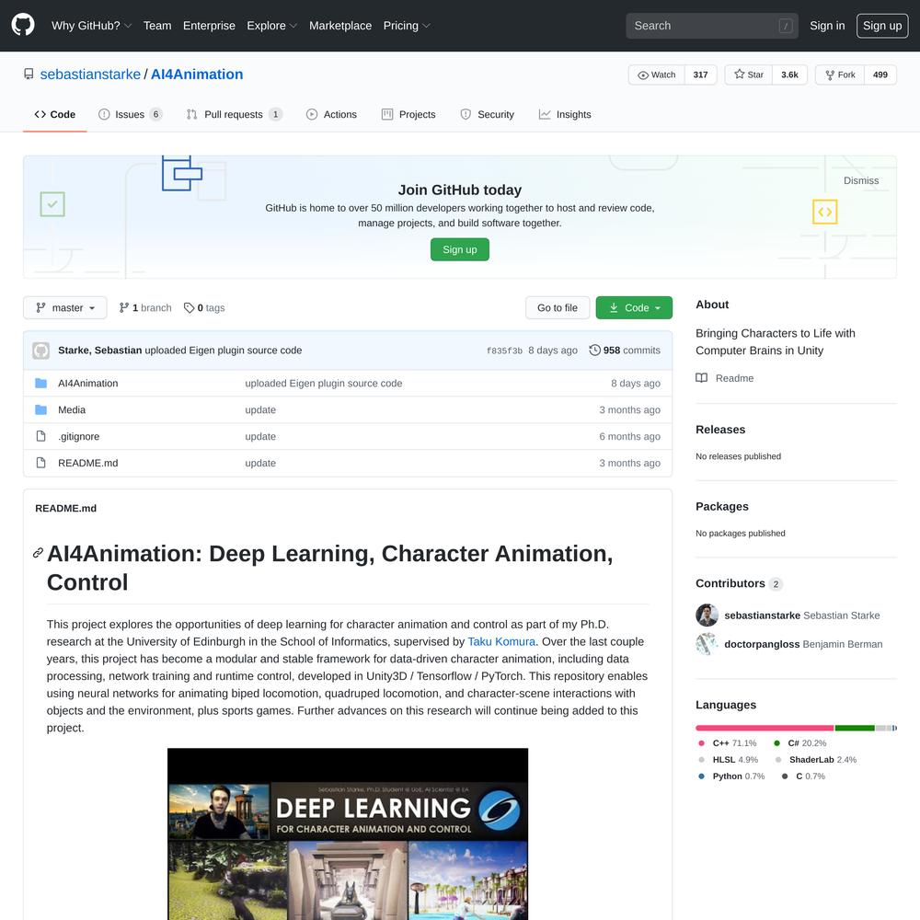
Task: Switch to the Pull requests tab
Action: click(234, 114)
